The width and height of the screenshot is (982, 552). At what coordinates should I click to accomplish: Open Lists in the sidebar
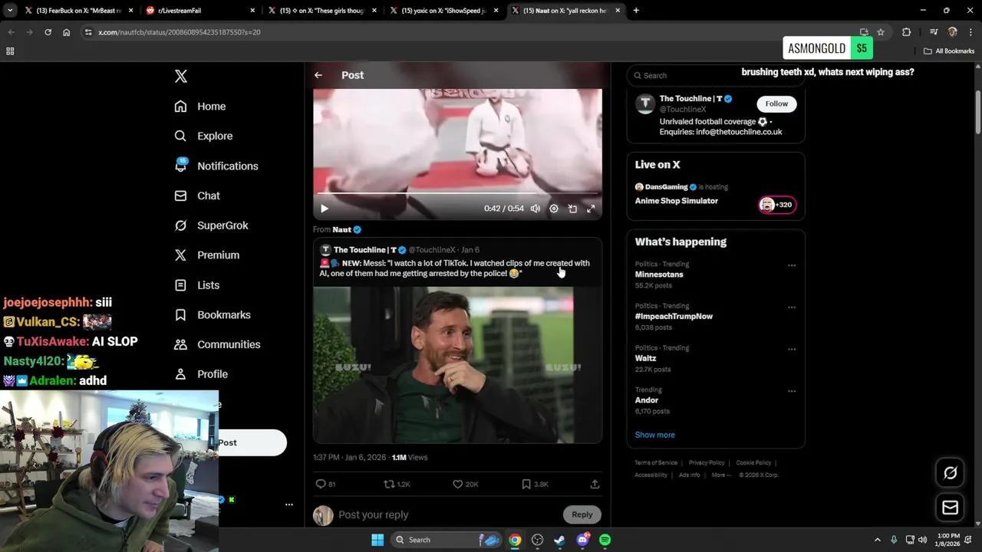click(197, 285)
